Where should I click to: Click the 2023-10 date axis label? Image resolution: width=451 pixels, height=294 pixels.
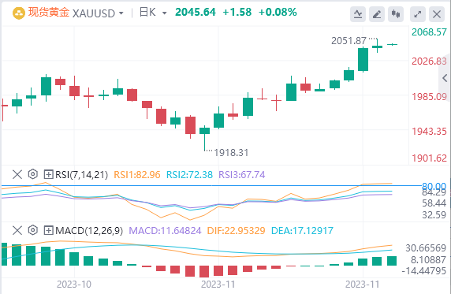74,285
